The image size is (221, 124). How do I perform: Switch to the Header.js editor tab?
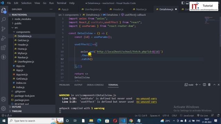tap(118, 9)
